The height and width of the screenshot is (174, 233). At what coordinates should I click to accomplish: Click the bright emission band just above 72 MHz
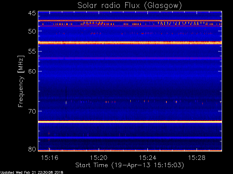coord(130,122)
